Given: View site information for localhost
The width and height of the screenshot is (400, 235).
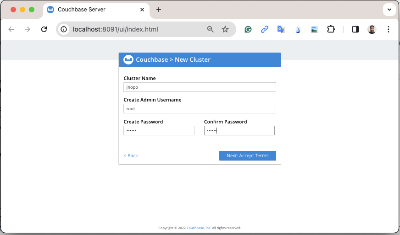Looking at the screenshot, I should tap(64, 29).
